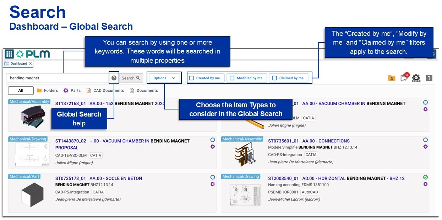The image size is (442, 220).
Task: Click the Global Search help question mark
Action: tap(114, 78)
